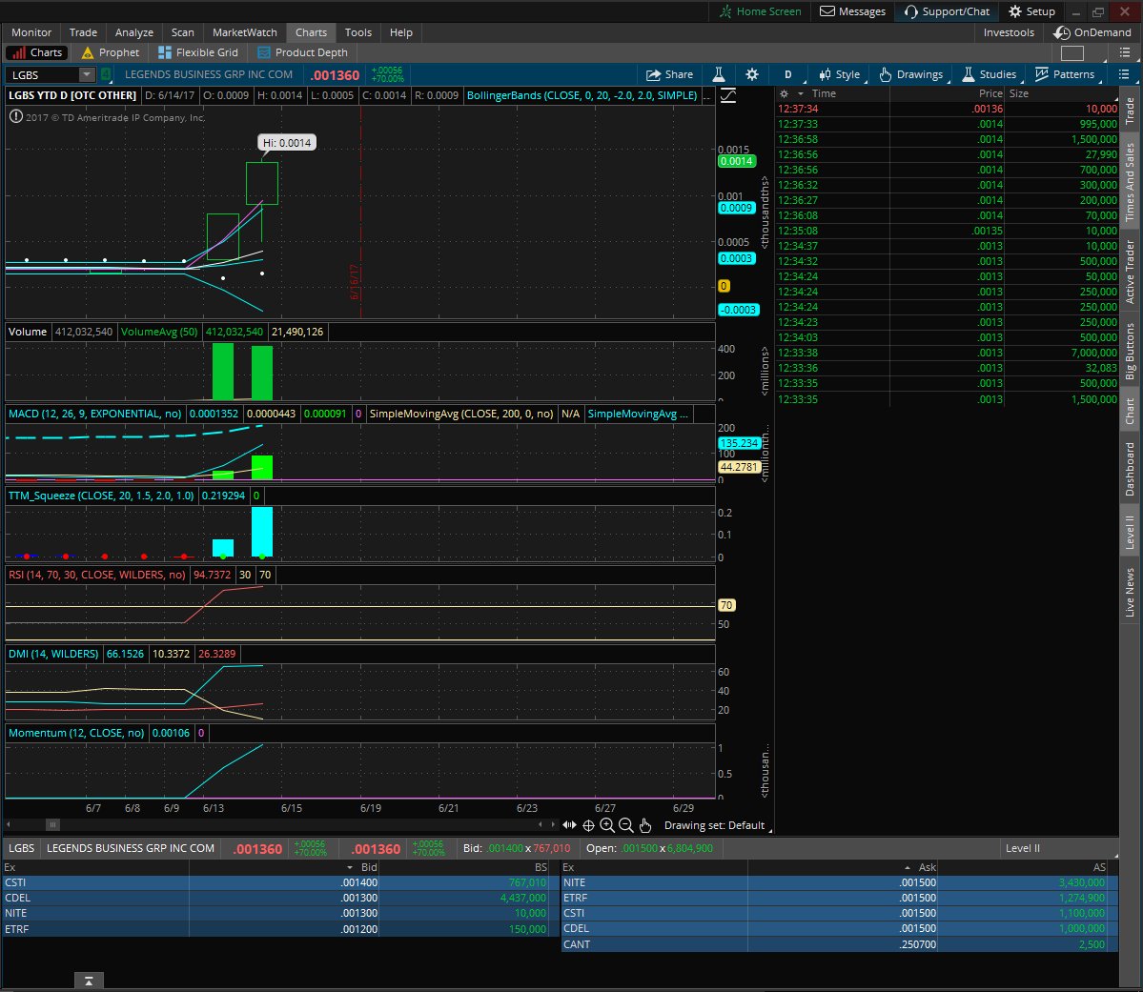
Task: Click the LGBS symbol input field
Action: 42,75
